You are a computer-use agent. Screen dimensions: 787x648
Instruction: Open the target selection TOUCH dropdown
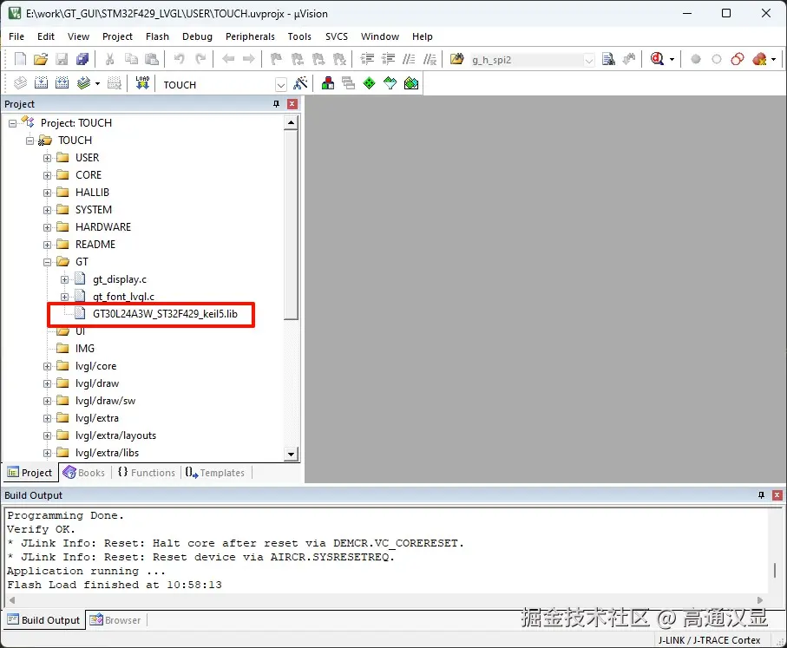281,85
